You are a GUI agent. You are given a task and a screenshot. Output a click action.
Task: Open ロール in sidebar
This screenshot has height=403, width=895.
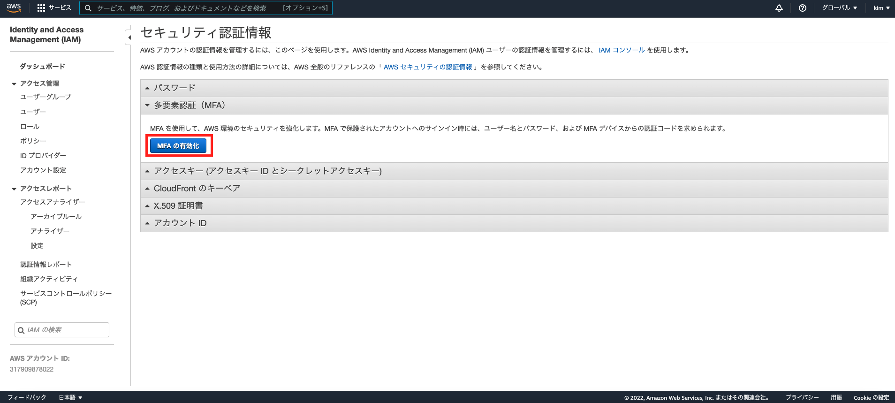pyautogui.click(x=30, y=127)
